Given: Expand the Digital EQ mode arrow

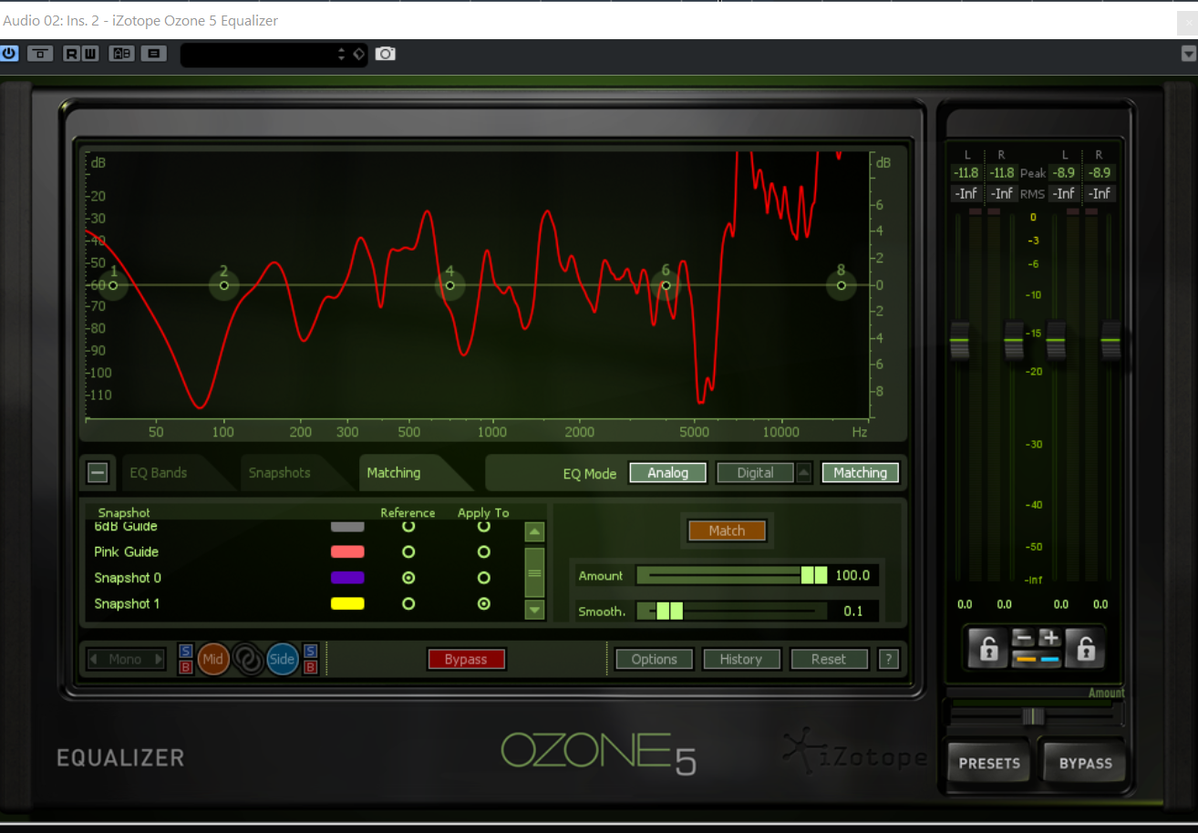Looking at the screenshot, I should point(803,472).
